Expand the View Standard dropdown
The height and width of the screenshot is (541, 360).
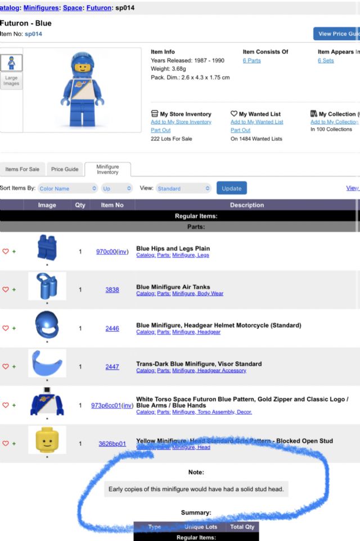point(183,188)
